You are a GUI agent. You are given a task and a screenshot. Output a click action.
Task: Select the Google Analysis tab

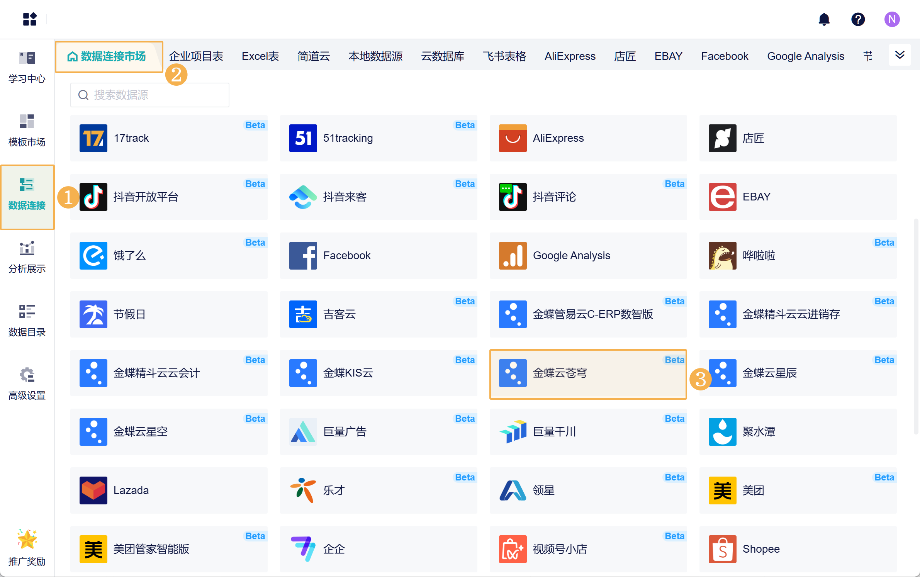tap(805, 56)
